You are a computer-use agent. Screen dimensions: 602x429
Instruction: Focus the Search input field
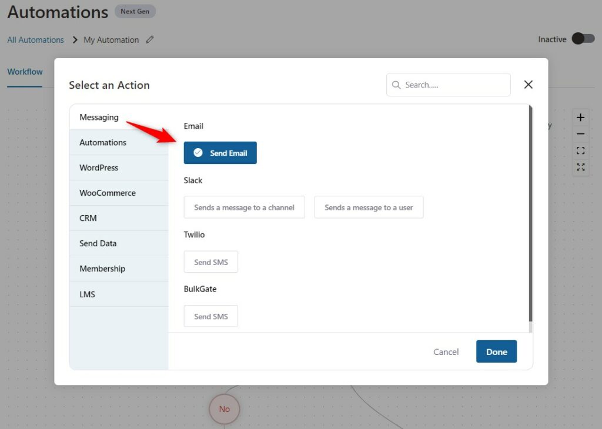449,85
